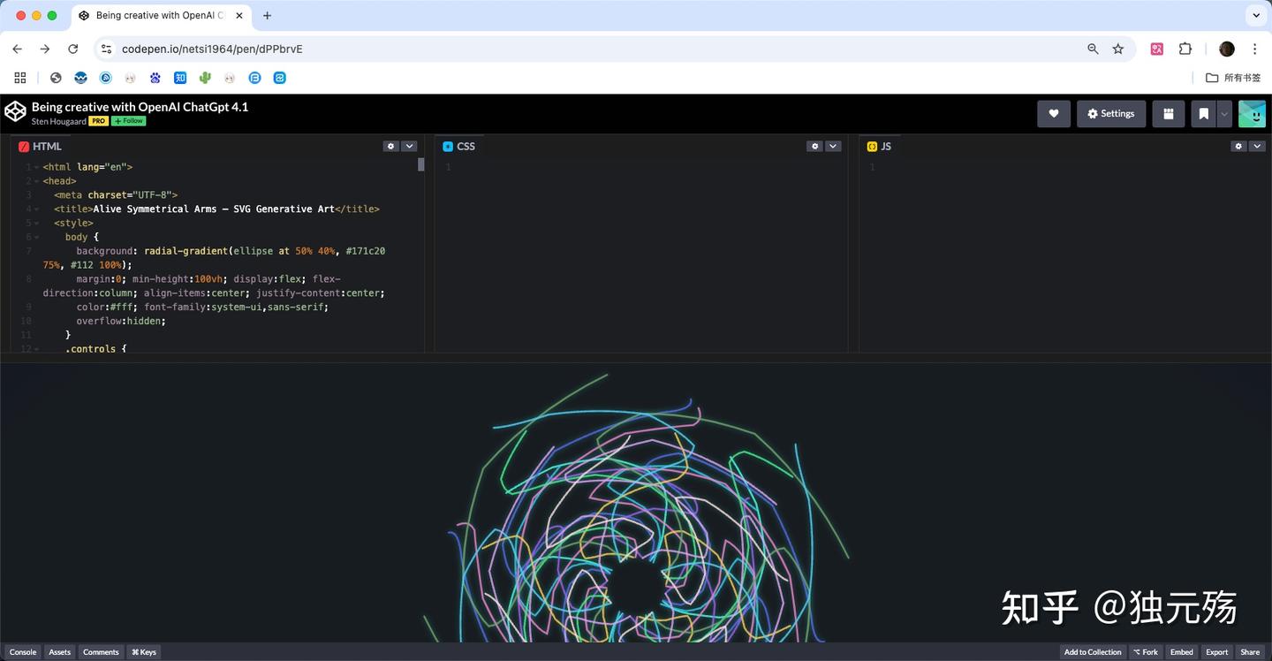
Task: Open the Assets panel
Action: pos(59,652)
